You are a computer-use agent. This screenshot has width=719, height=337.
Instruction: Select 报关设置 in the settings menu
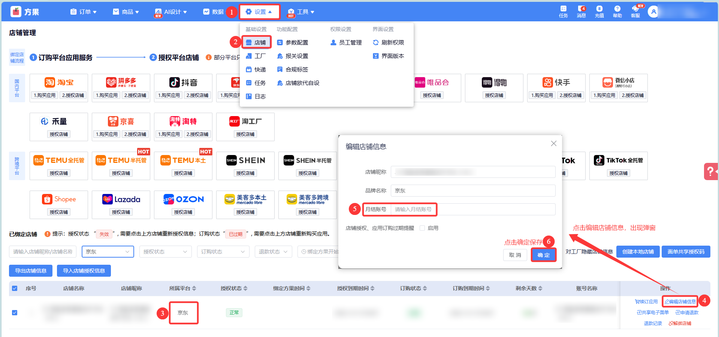(293, 56)
